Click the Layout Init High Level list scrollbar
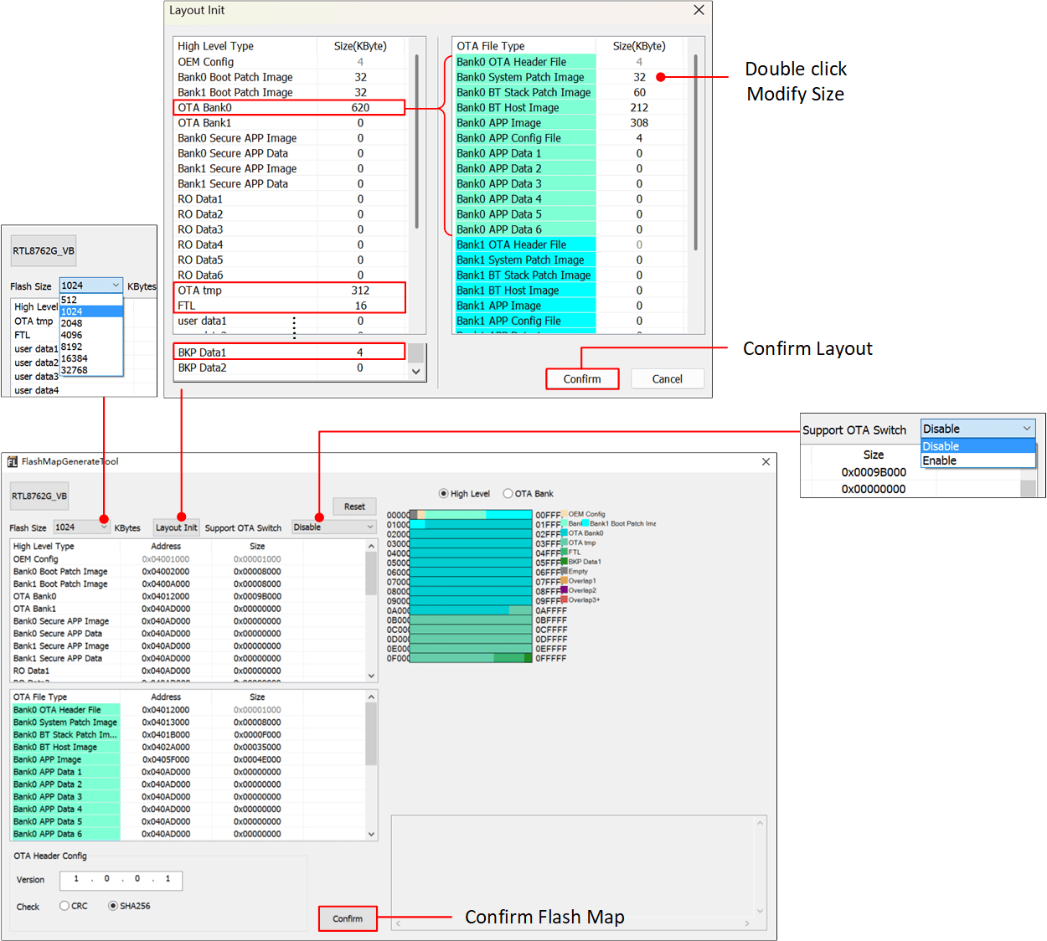Screen dimensions: 1047x941 pos(417,142)
